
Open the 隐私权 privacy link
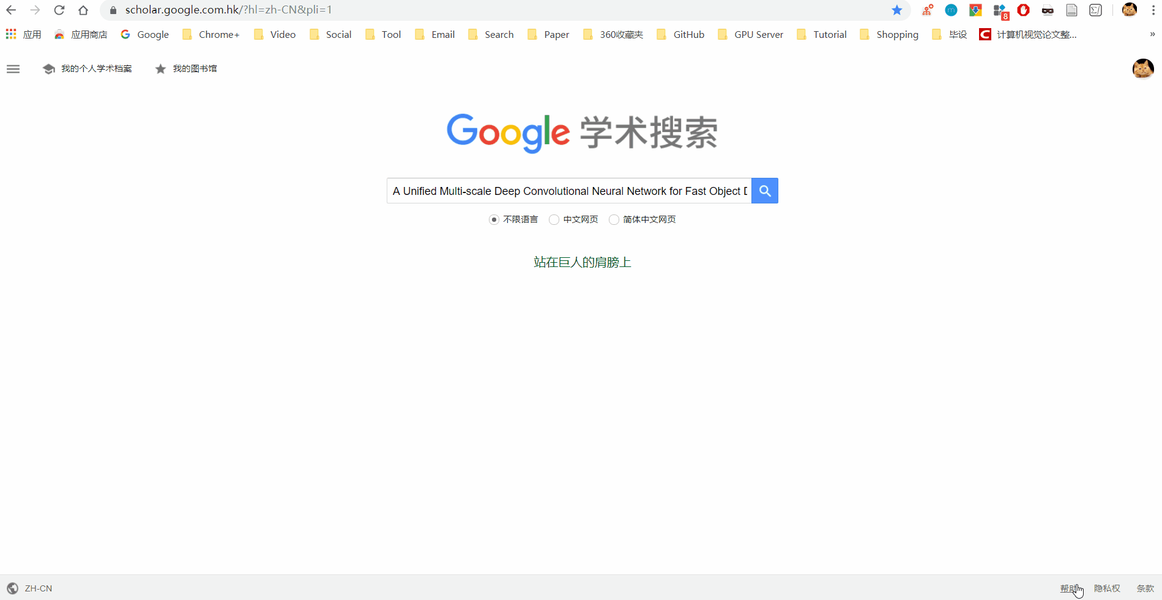pyautogui.click(x=1107, y=588)
